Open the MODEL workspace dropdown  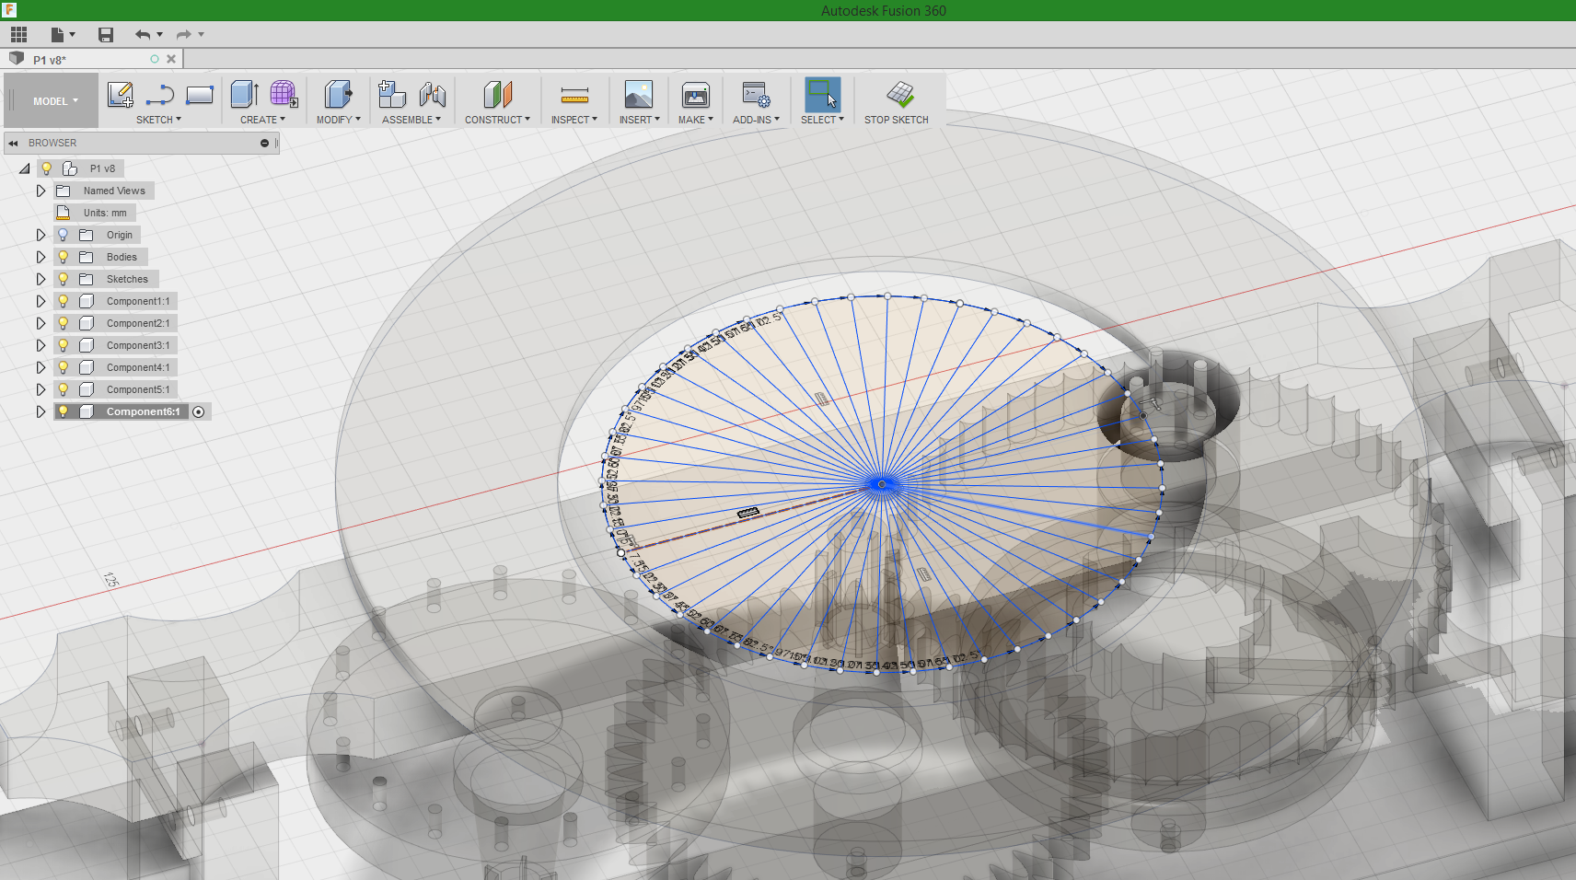tap(55, 101)
